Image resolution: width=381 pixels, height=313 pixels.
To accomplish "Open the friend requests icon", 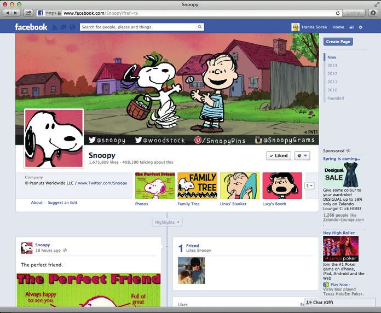I will [55, 27].
